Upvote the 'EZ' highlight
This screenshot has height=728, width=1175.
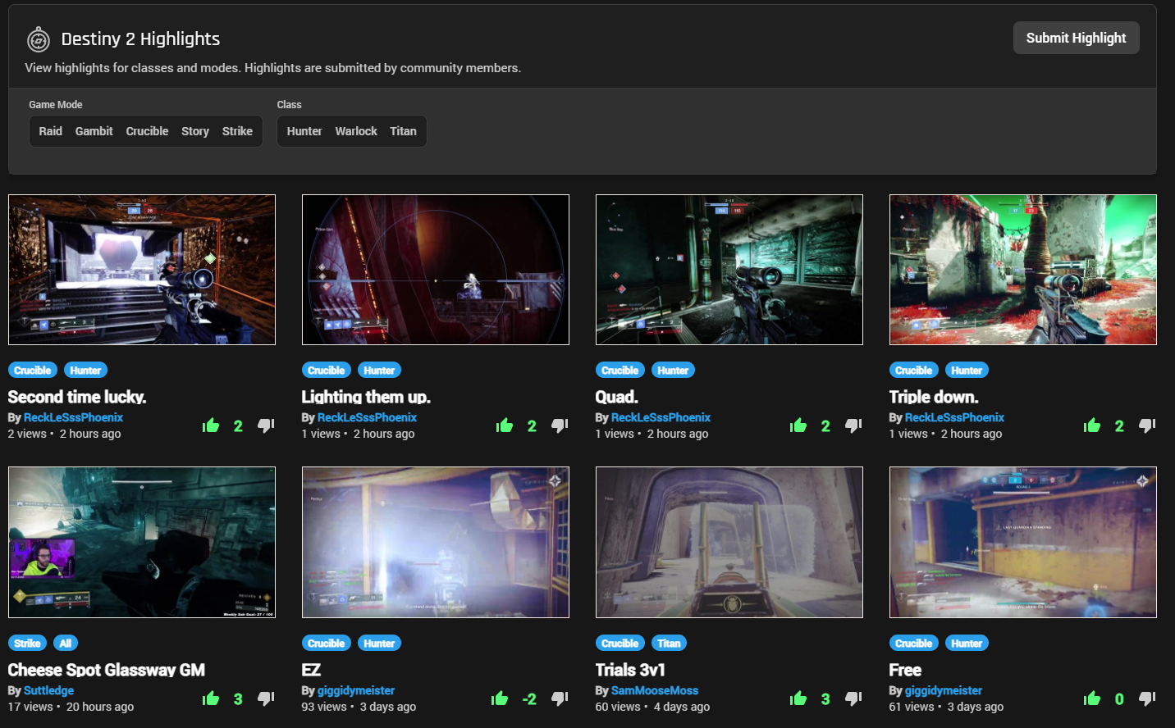500,698
